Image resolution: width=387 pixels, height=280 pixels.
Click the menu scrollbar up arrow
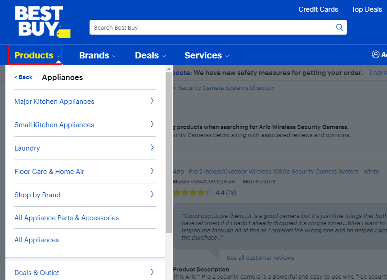pos(169,69)
